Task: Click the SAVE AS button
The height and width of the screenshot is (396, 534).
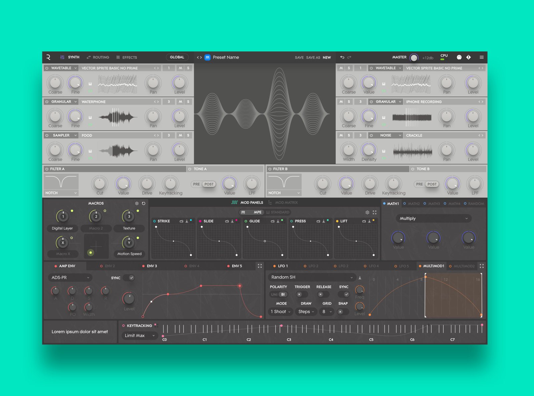Action: tap(313, 57)
